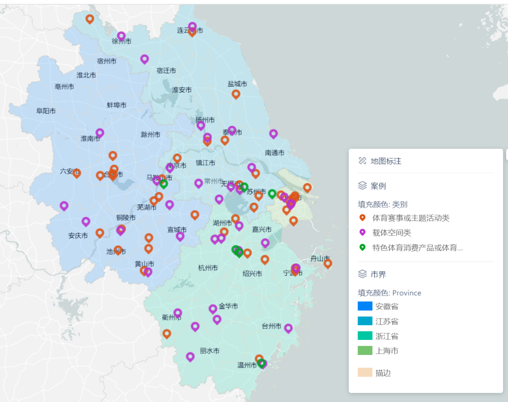
Task: Click the orange marker next to 六安市
Action: [77, 173]
